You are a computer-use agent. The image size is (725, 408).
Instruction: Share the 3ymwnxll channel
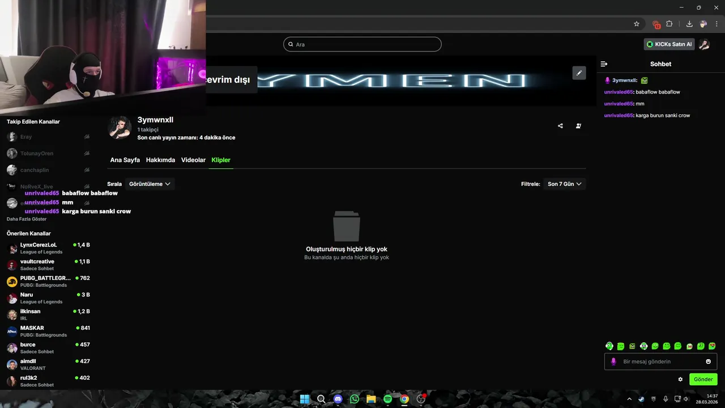click(x=560, y=126)
